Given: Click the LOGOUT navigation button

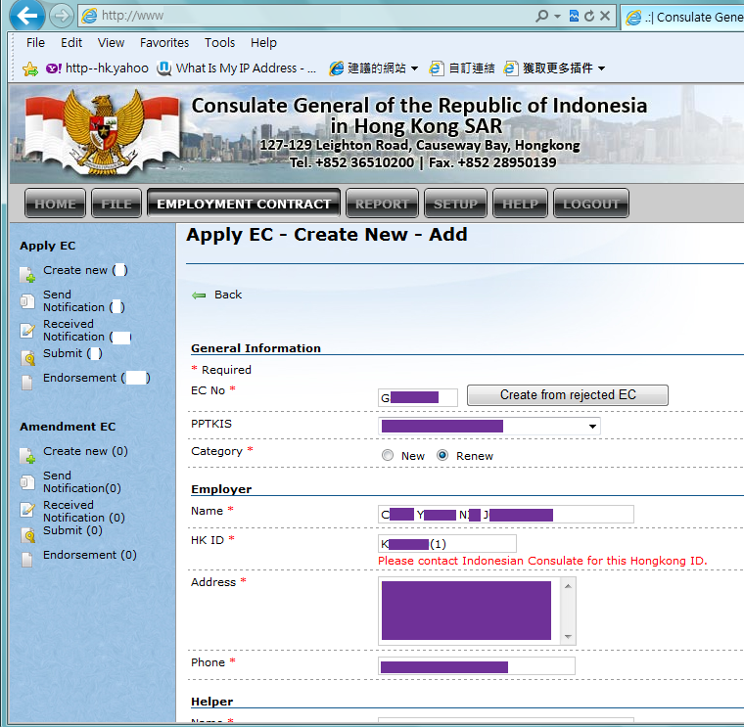Looking at the screenshot, I should pos(590,204).
